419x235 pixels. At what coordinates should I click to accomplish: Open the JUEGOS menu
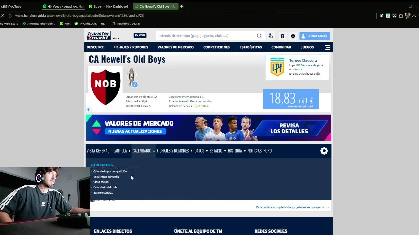pos(307,47)
